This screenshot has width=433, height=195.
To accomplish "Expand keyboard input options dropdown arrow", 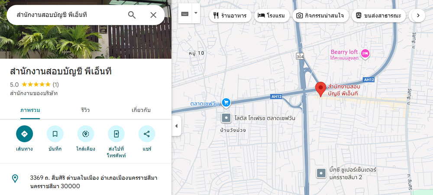I will coord(196,13).
